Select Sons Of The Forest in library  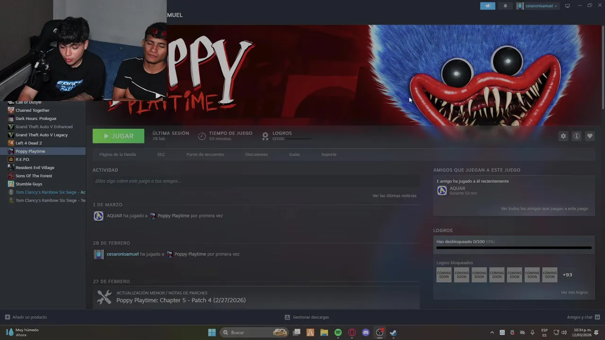tap(34, 176)
